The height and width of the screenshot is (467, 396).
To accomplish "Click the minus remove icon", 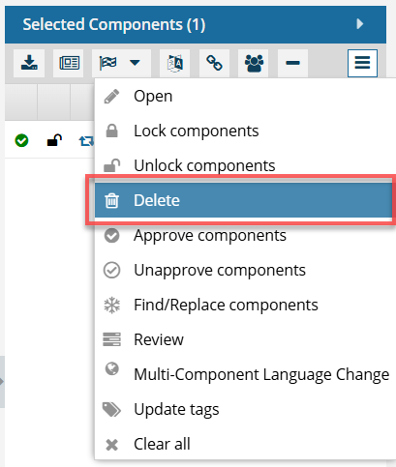I will click(292, 63).
